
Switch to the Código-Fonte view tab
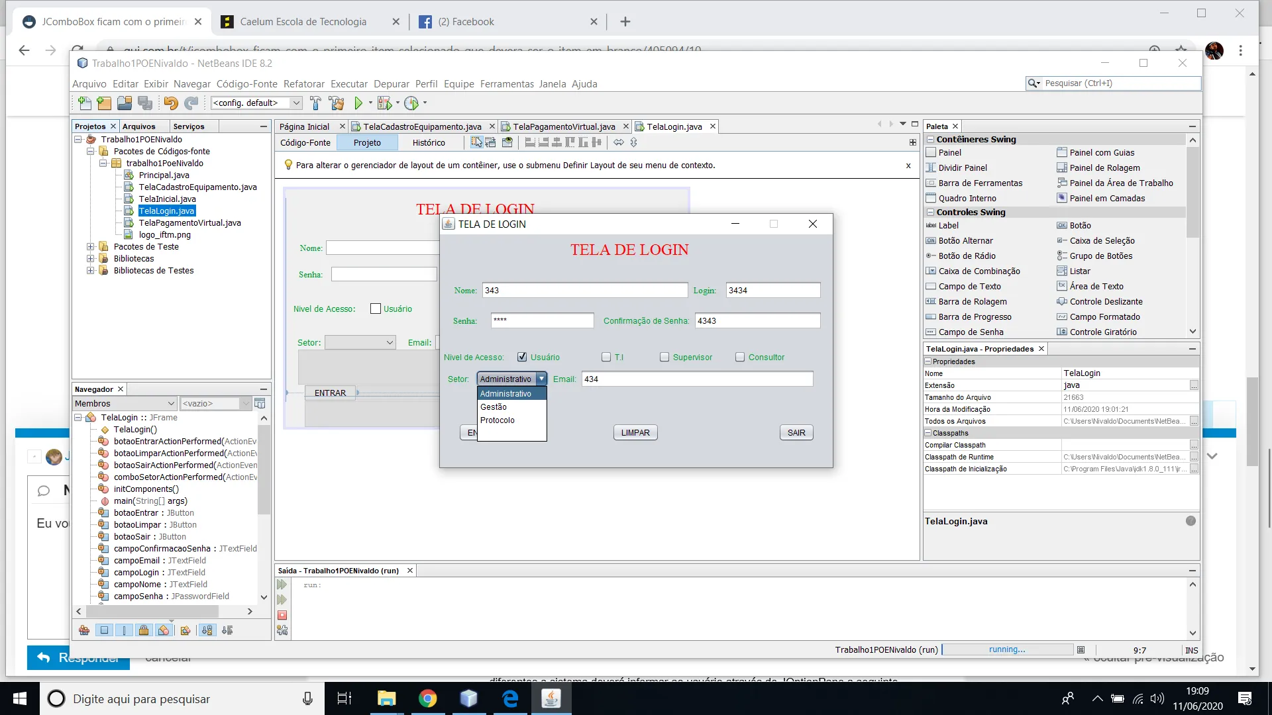(x=305, y=143)
